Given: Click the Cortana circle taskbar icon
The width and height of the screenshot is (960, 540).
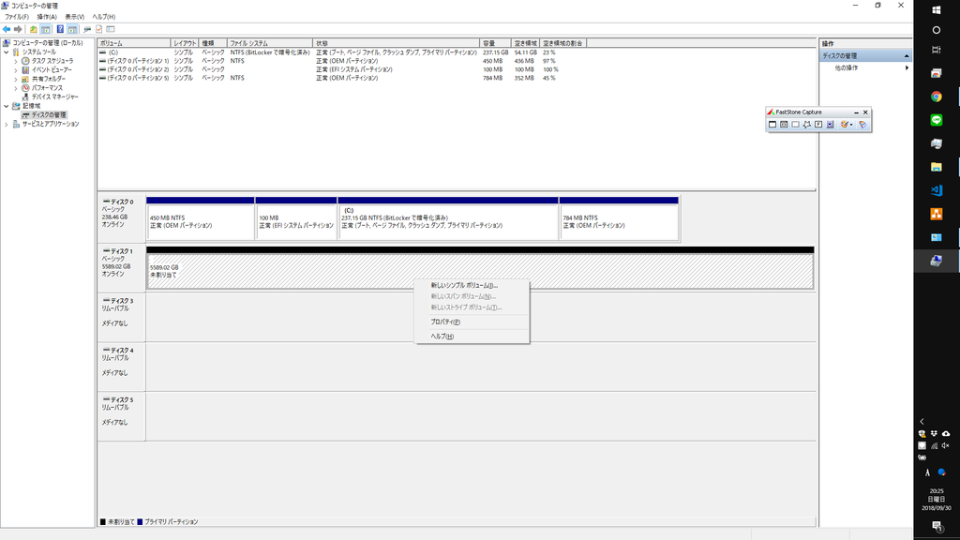Looking at the screenshot, I should tap(937, 30).
